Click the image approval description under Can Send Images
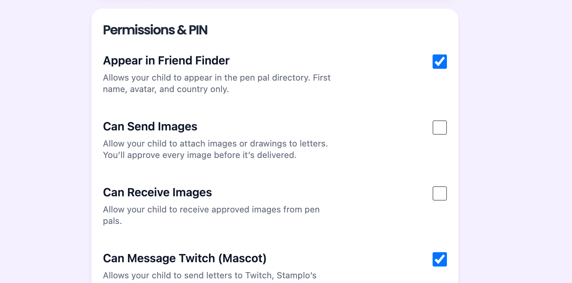Image resolution: width=572 pixels, height=283 pixels. click(x=215, y=149)
